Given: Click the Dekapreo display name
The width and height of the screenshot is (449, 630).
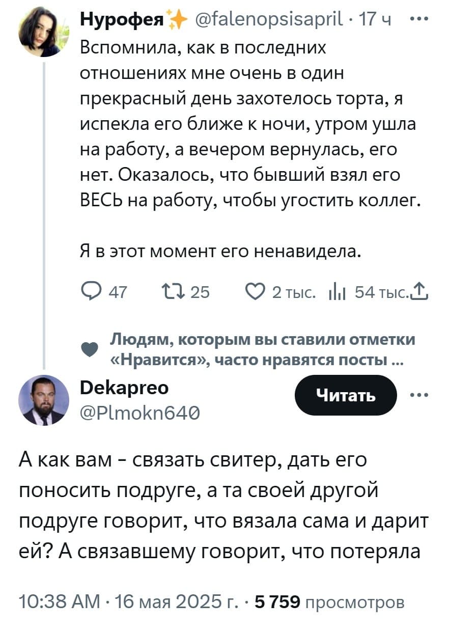Looking at the screenshot, I should coord(125,388).
